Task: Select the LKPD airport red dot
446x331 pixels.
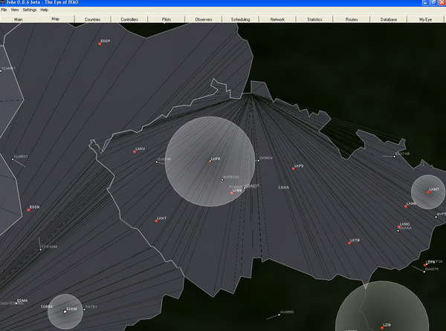Action: point(294,168)
